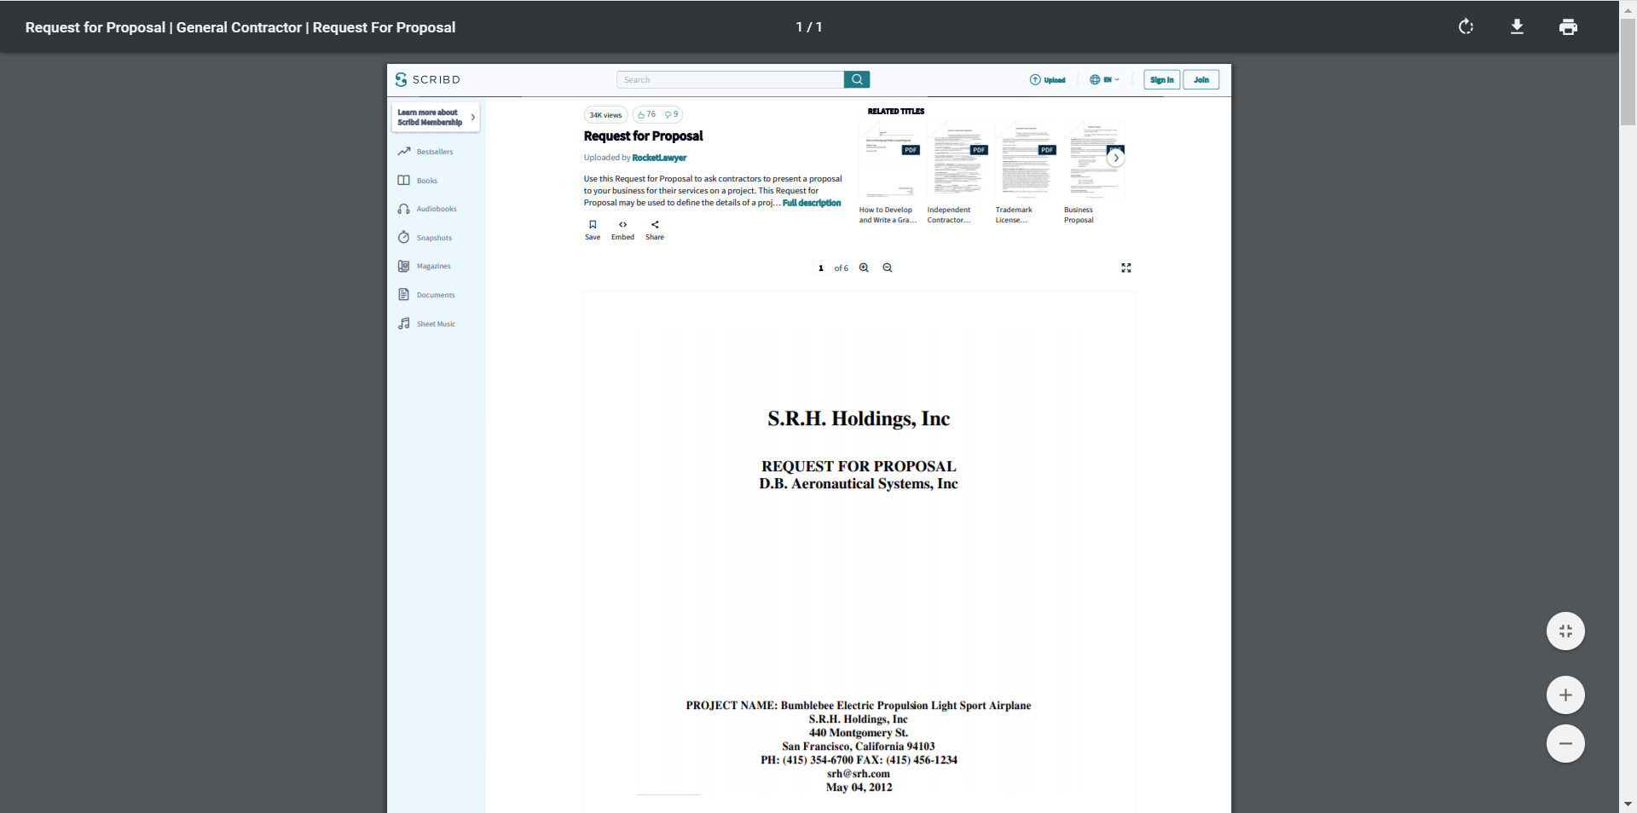Open Snapshots in the sidebar
Screen dimensions: 1637x813
click(x=425, y=238)
